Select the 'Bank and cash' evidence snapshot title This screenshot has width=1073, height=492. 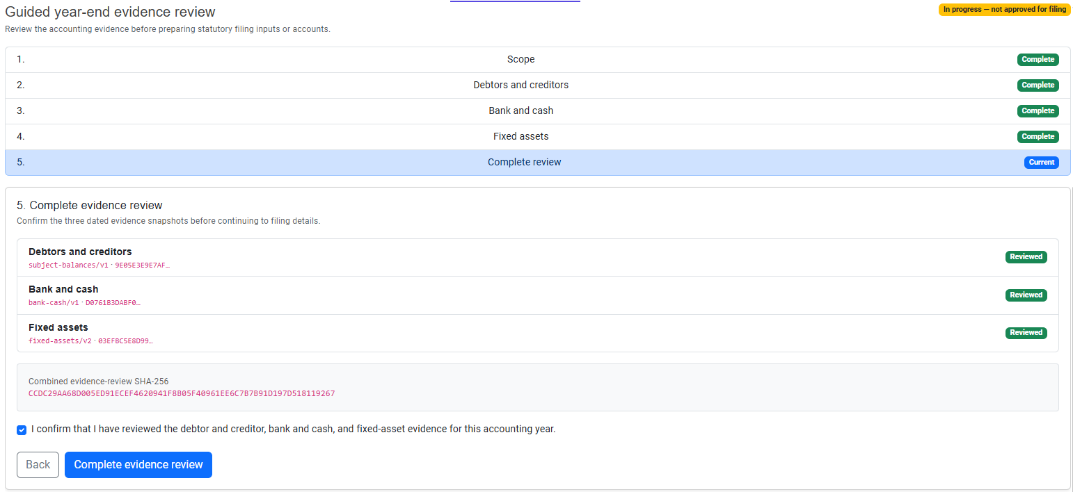click(63, 289)
